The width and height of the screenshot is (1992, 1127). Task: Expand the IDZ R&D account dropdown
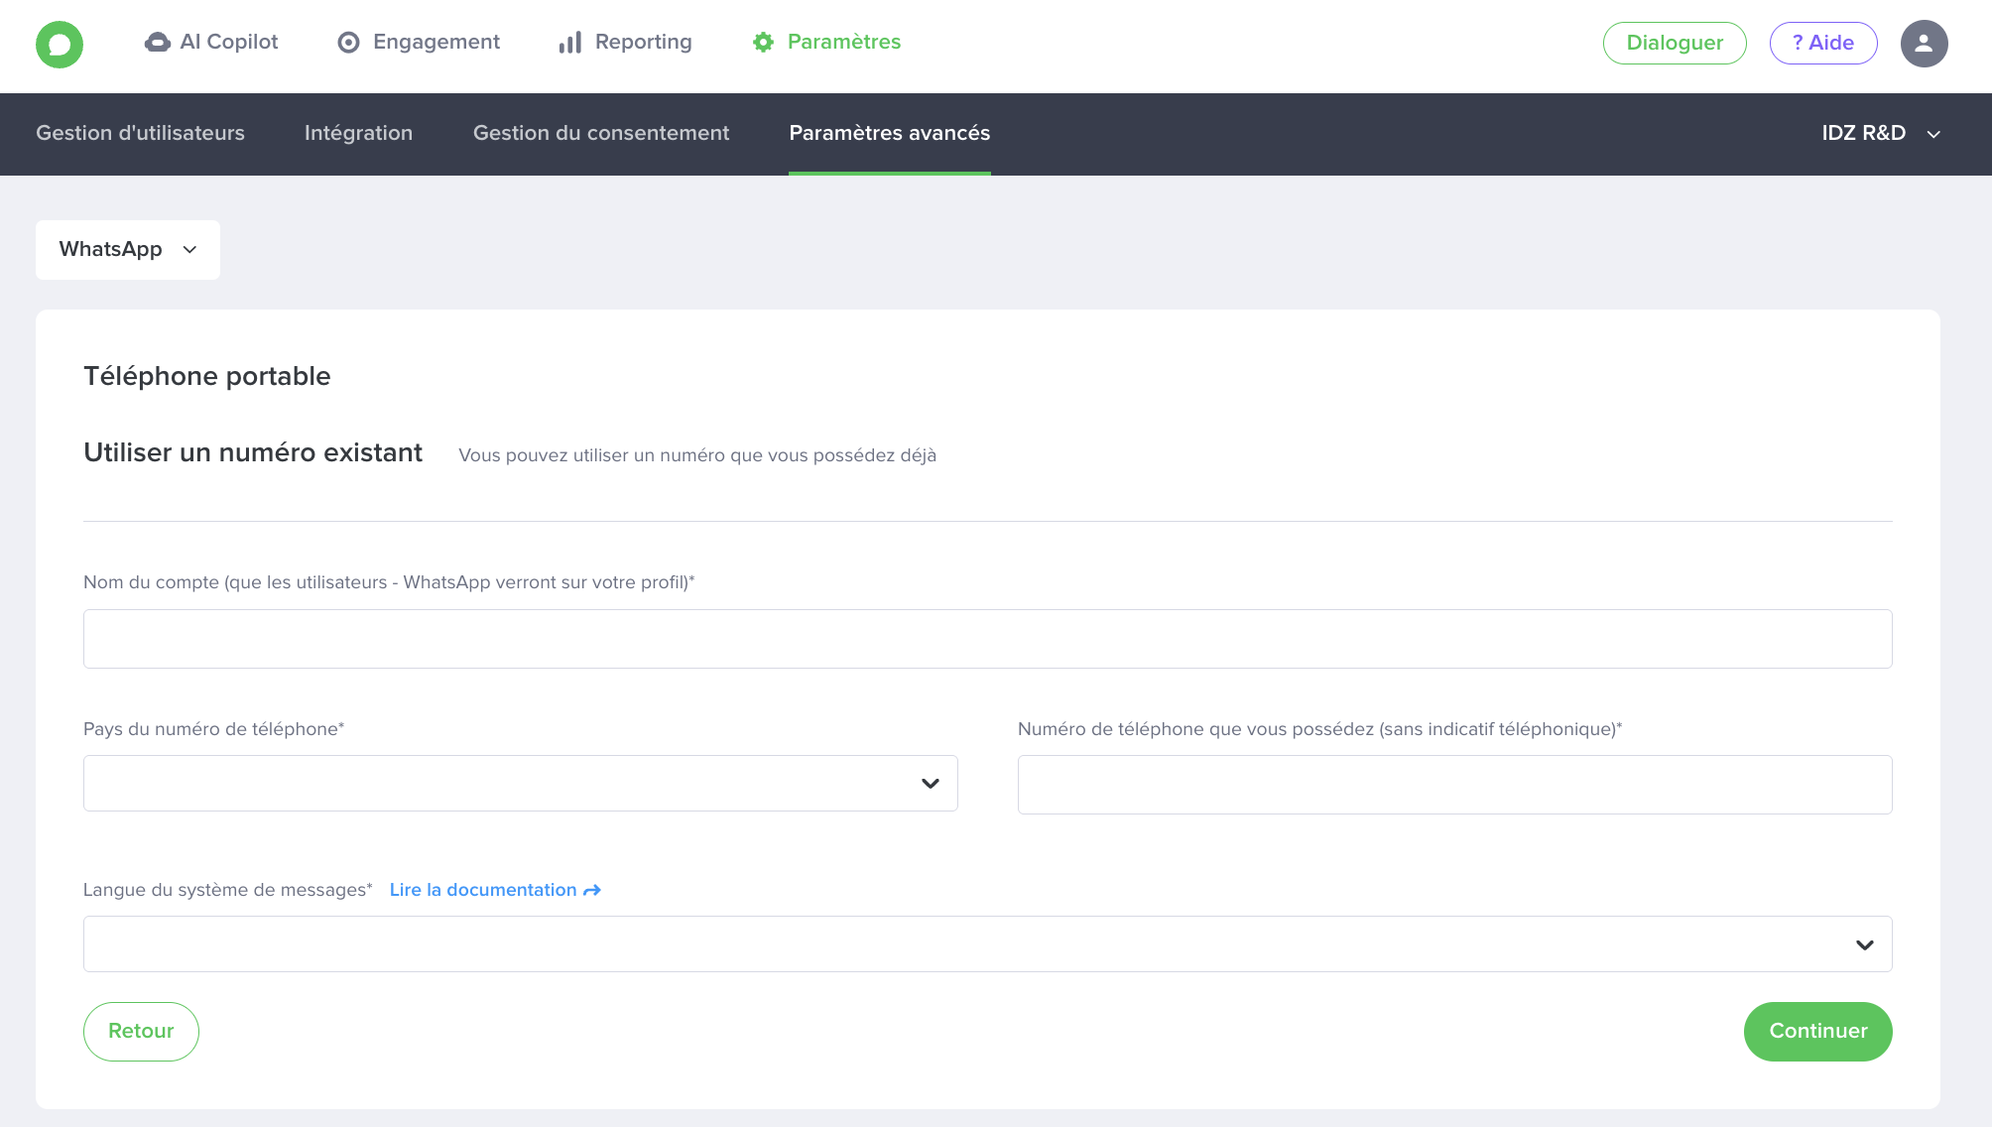click(x=1881, y=133)
